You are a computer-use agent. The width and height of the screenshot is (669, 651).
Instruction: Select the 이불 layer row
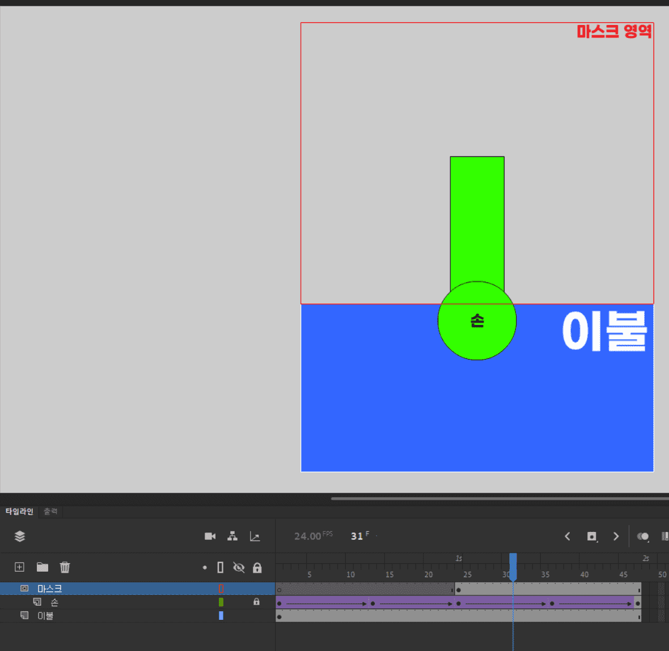point(137,616)
